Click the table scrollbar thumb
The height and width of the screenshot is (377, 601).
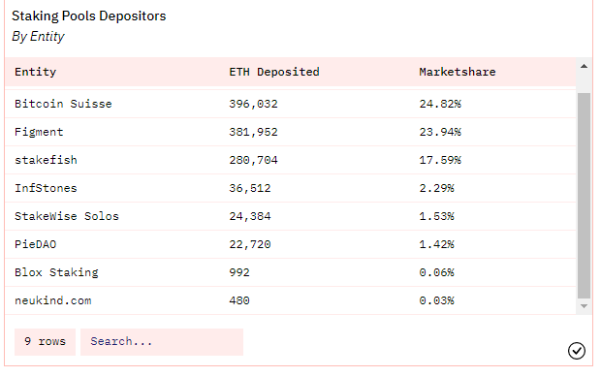(584, 196)
